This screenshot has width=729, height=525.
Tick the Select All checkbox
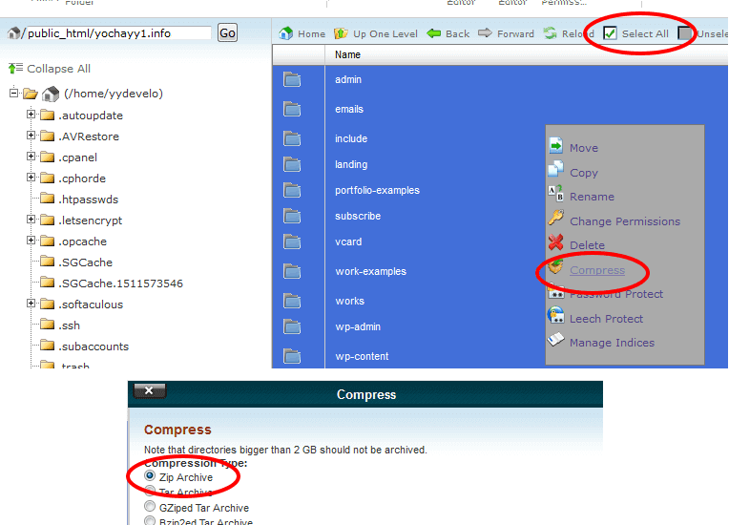pyautogui.click(x=610, y=33)
